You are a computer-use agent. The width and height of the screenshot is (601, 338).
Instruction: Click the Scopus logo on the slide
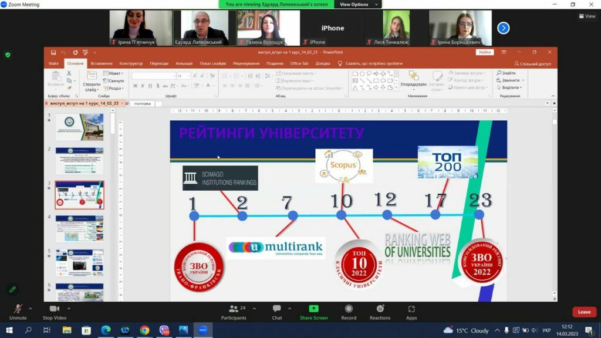click(x=343, y=165)
